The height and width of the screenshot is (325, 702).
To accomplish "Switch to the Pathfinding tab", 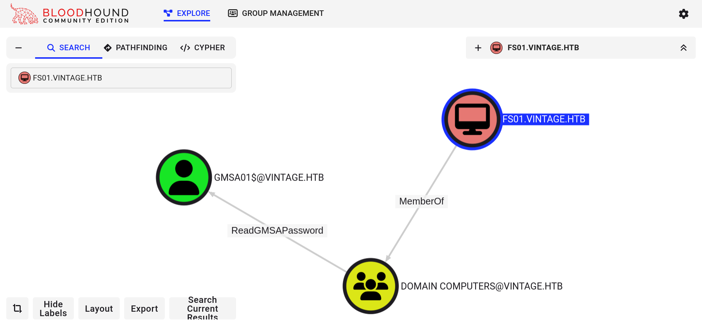I will coord(135,48).
